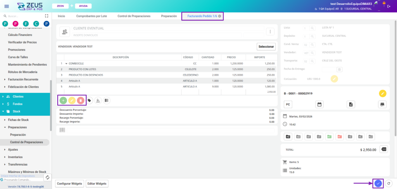Click the Seleccionar vendor button
The image size is (397, 189).
[266, 46]
